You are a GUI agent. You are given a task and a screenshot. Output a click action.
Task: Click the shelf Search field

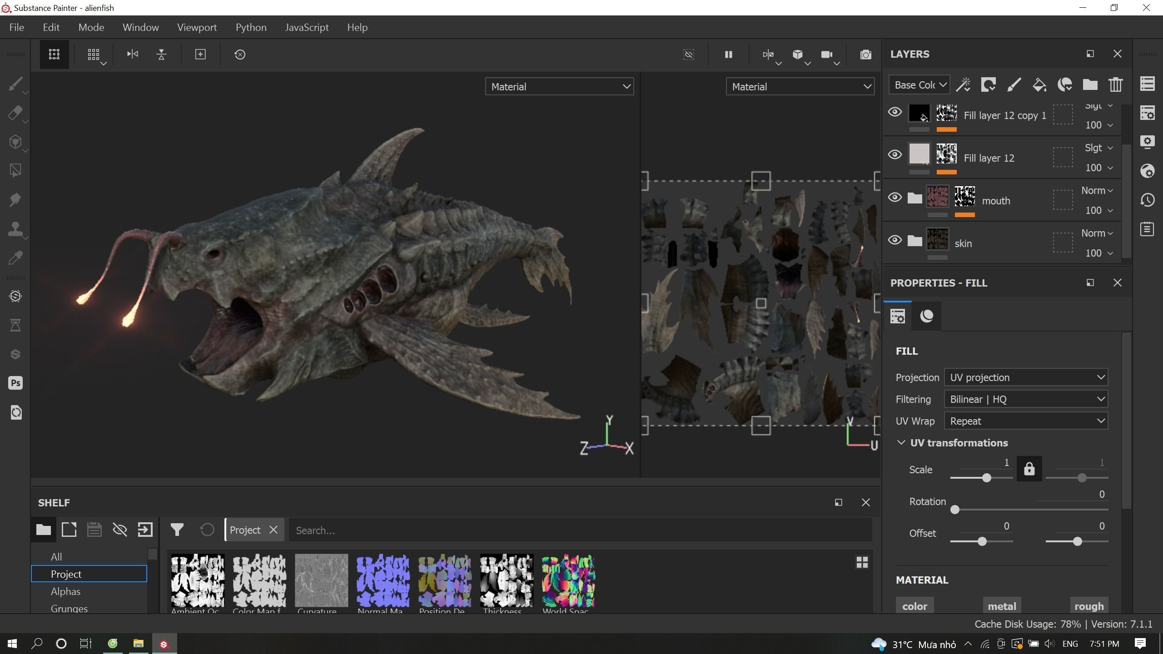click(580, 530)
